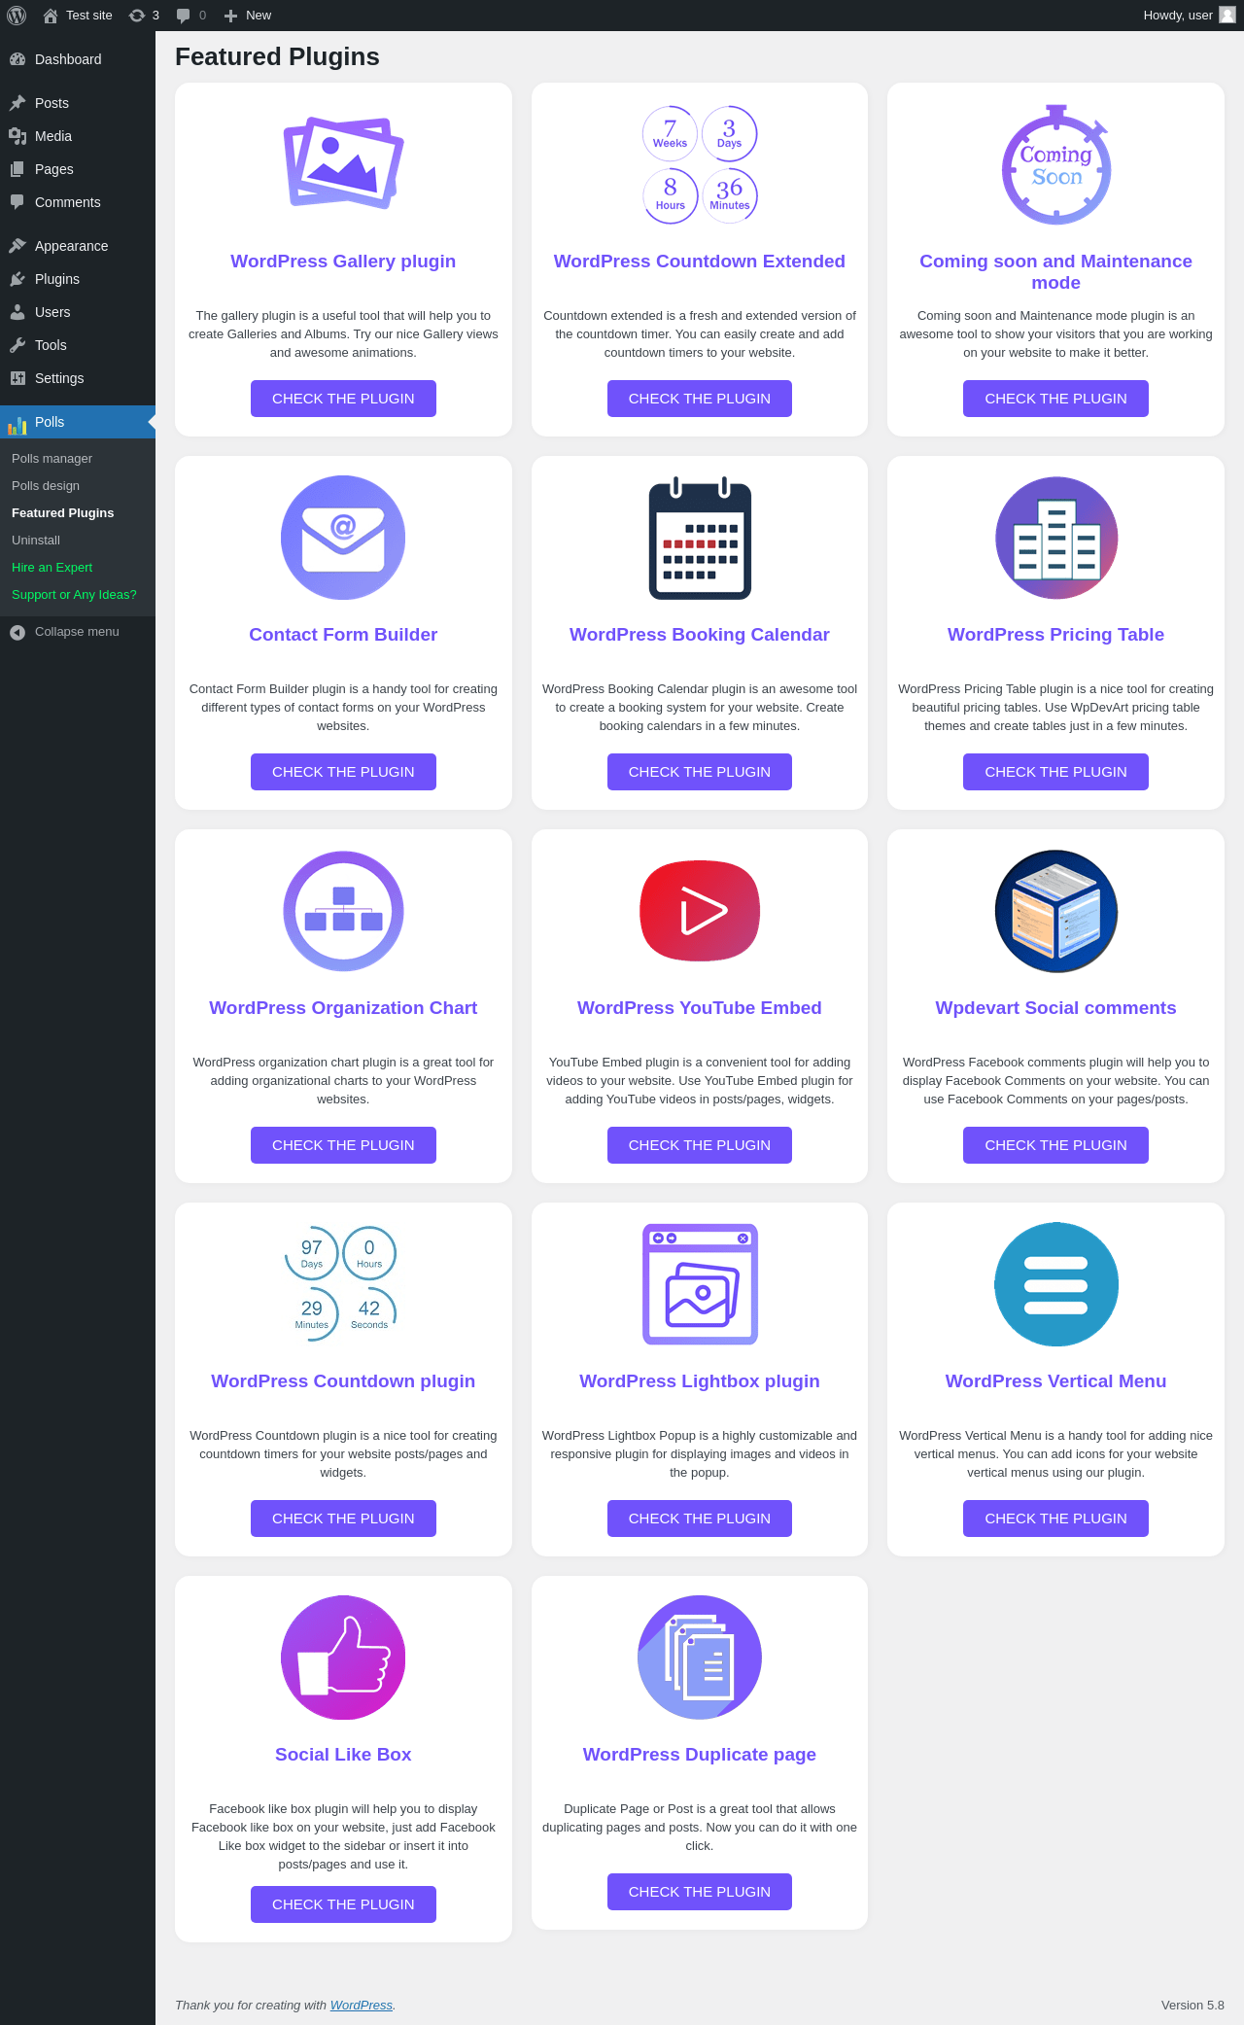Click the Posts pushpin icon

click(x=17, y=103)
